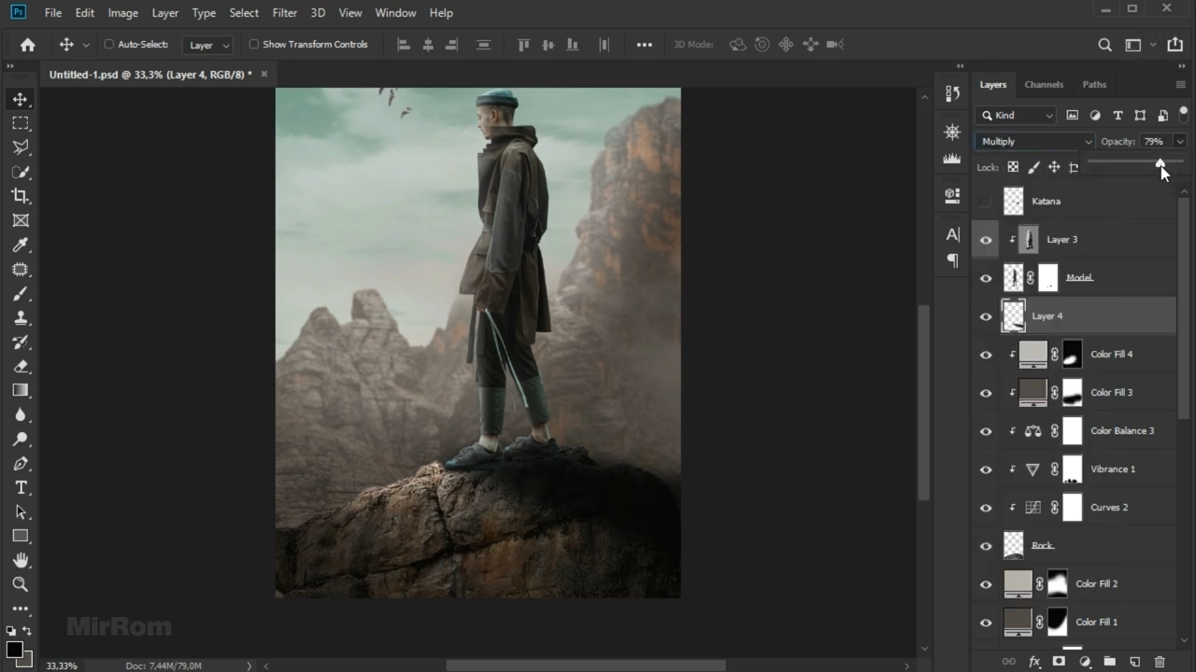Add a layer mask
The height and width of the screenshot is (672, 1196).
click(1059, 662)
